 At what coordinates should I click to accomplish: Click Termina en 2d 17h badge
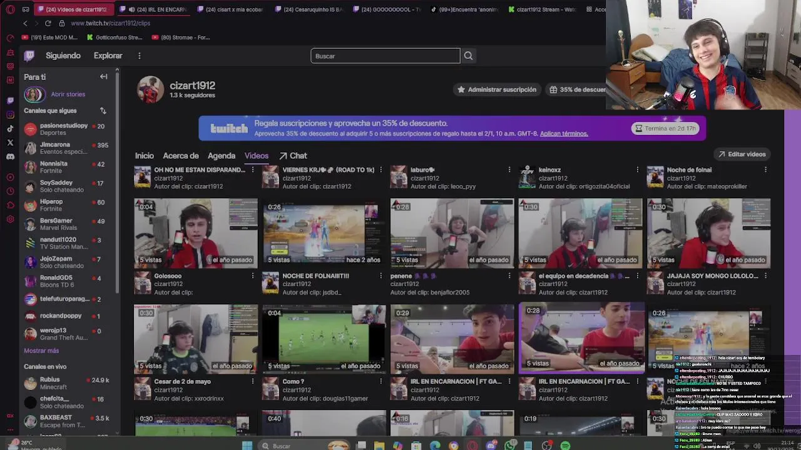665,128
